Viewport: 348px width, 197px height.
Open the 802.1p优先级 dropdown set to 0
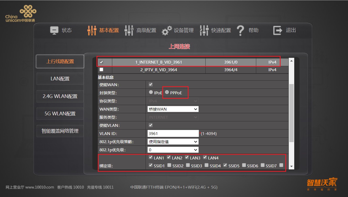point(173,149)
